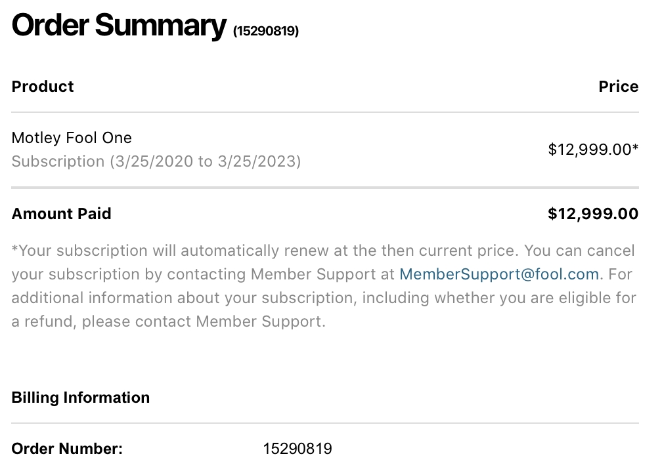
Task: Click the order ID in parentheses beside the title
Action: coord(266,31)
